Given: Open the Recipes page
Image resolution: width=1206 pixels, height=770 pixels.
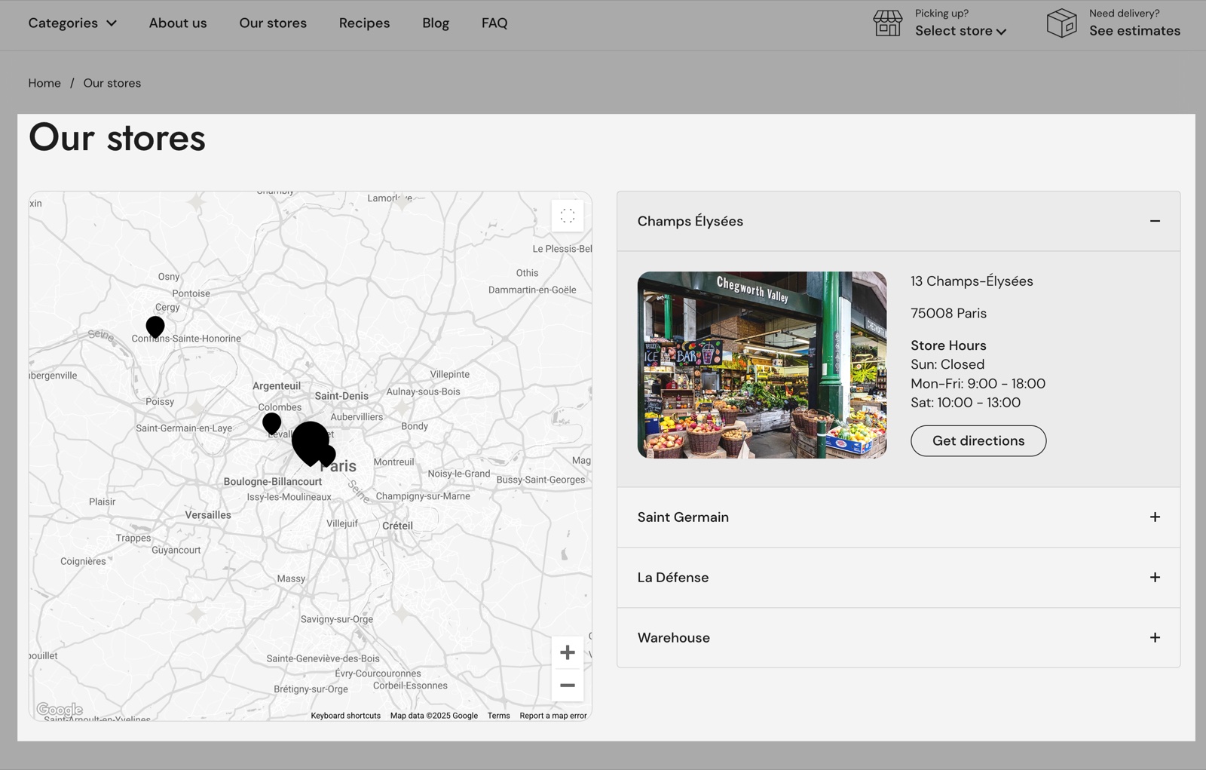Looking at the screenshot, I should pyautogui.click(x=364, y=23).
